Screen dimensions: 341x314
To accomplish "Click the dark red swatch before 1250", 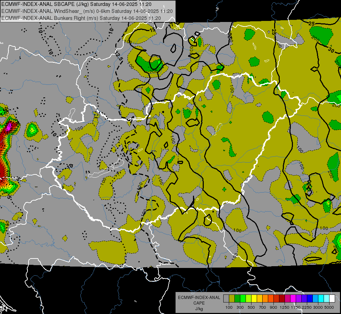I will click(282, 299).
